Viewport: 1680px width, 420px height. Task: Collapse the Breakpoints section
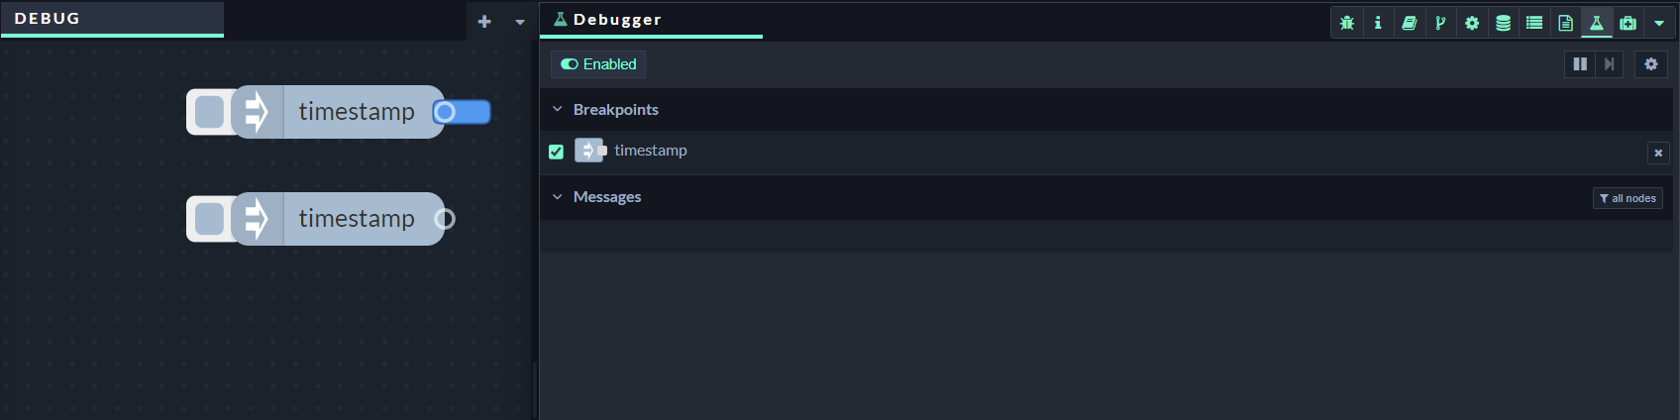[x=558, y=110]
